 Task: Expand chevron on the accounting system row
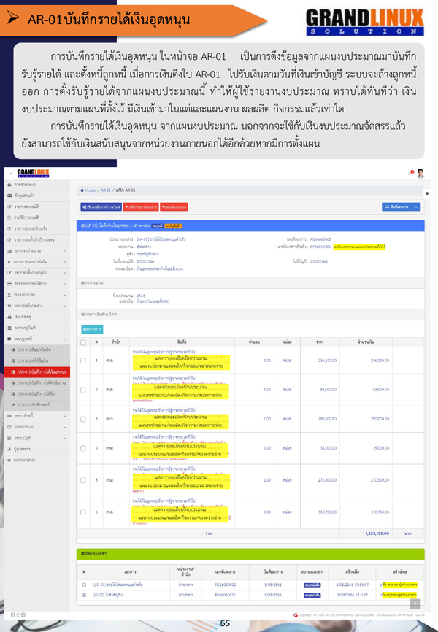click(65, 438)
